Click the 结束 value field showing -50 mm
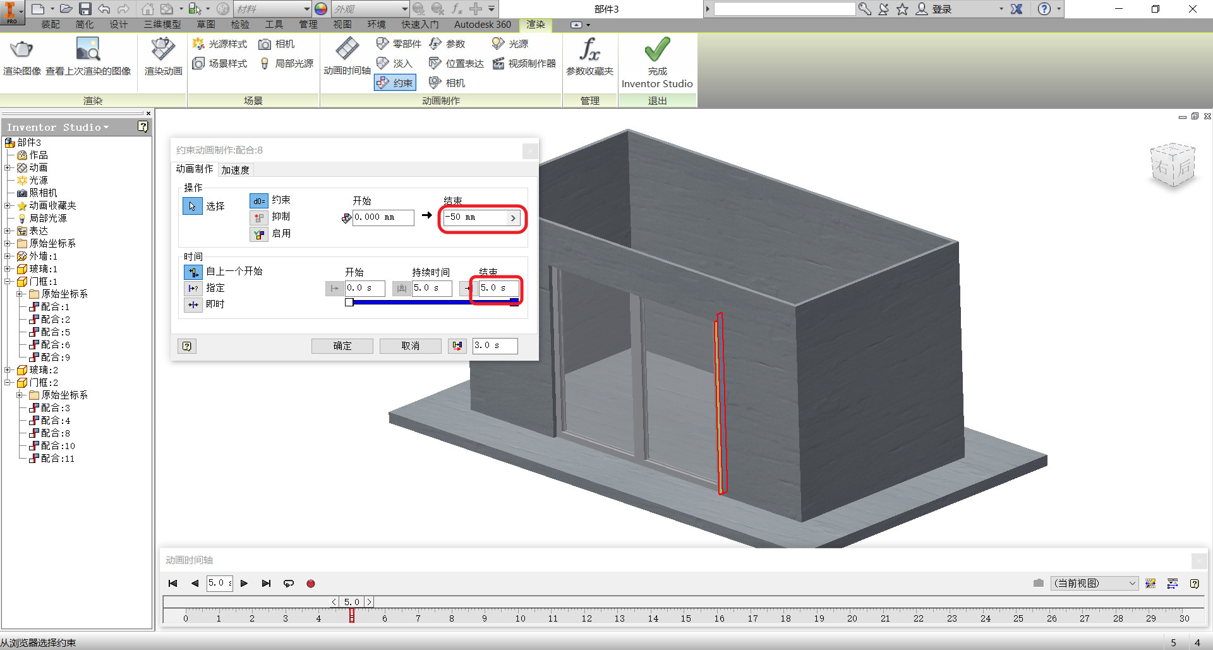1213x650 pixels. point(476,217)
